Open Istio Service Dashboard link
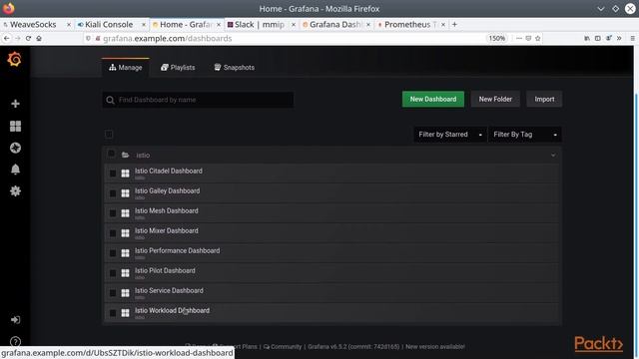The image size is (639, 359). pyautogui.click(x=169, y=290)
